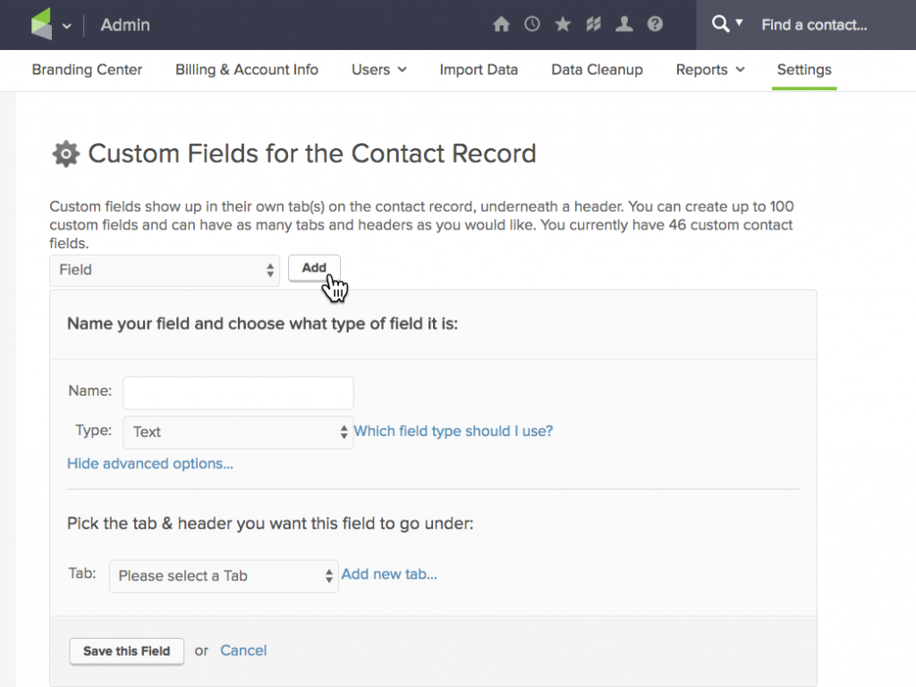Open the Field type selector dropdown
916x687 pixels.
pyautogui.click(x=165, y=269)
